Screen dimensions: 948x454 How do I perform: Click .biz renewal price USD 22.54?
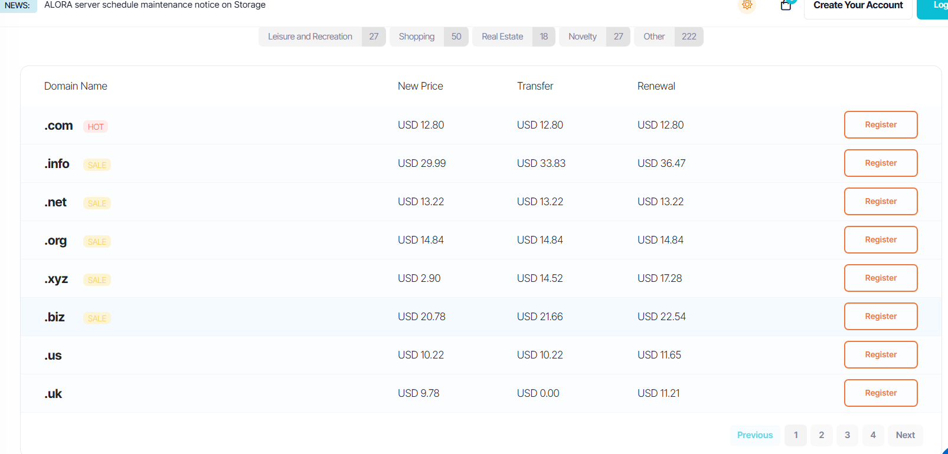[x=662, y=317]
